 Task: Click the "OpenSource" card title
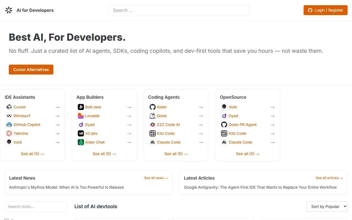(x=233, y=97)
